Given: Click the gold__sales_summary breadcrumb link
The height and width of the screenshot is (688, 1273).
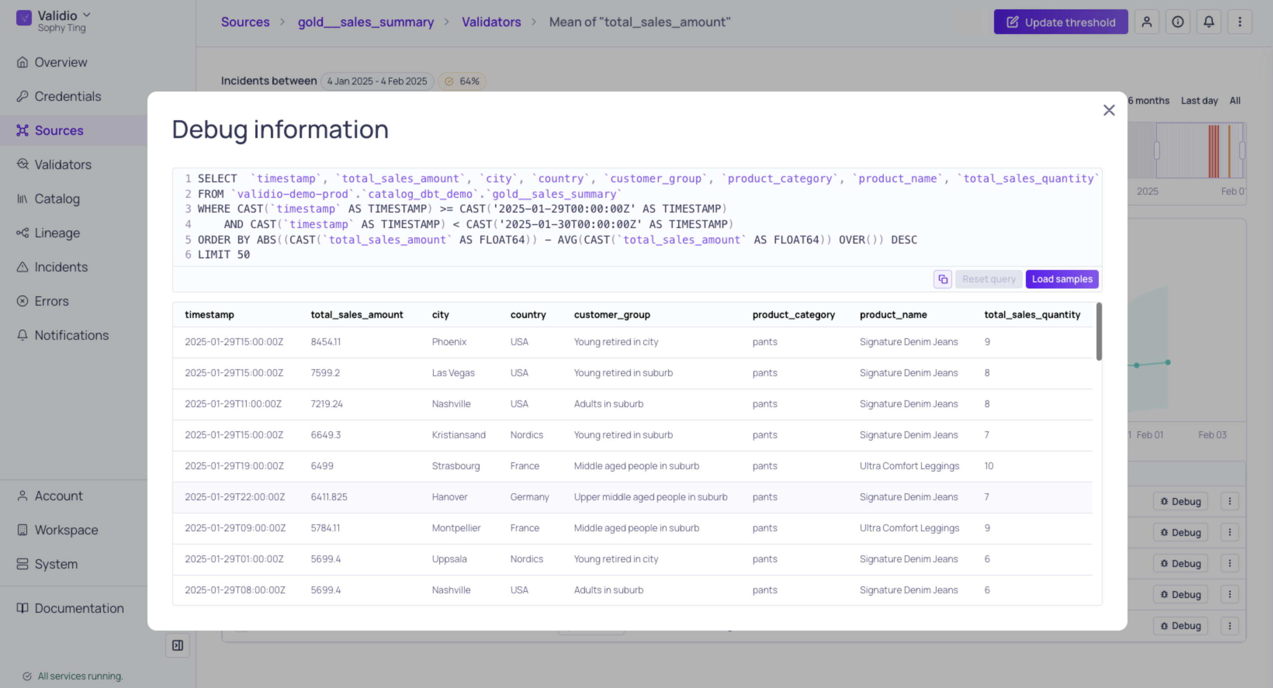Looking at the screenshot, I should 366,21.
